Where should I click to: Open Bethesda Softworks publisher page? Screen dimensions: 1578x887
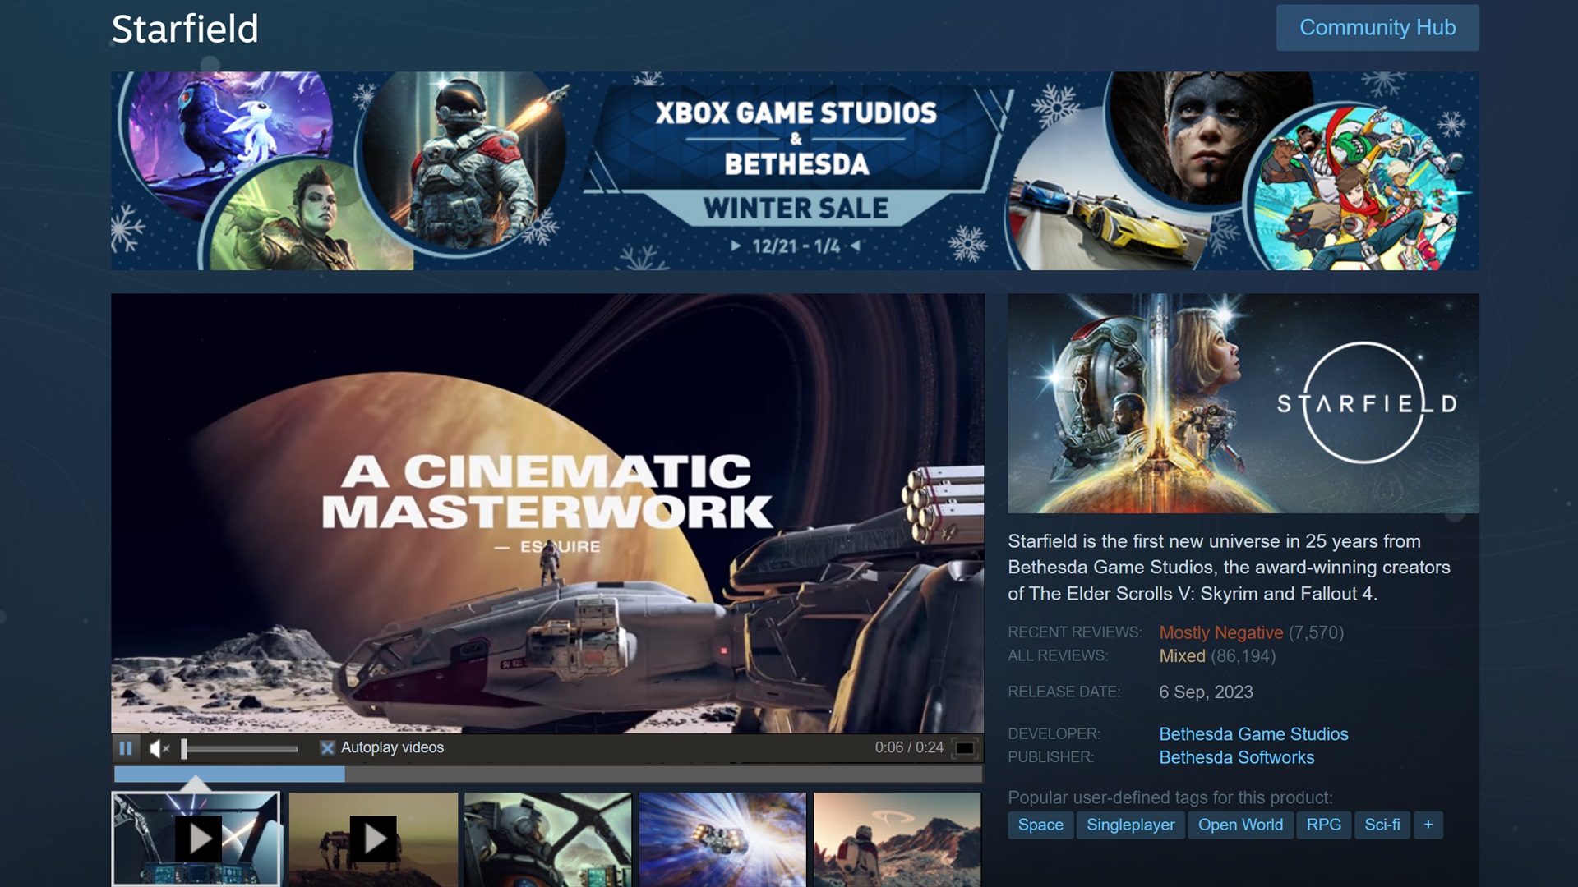pos(1236,757)
